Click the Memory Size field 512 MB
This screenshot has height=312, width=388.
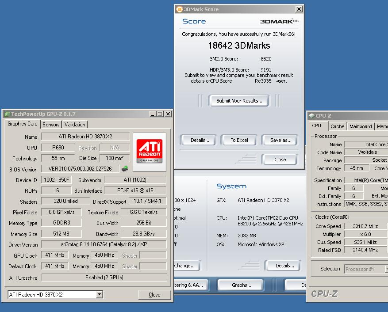coord(61,234)
